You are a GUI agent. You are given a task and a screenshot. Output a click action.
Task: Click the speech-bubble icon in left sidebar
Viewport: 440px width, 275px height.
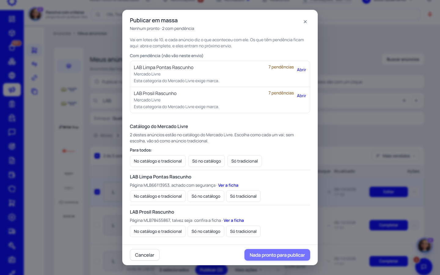point(12,132)
